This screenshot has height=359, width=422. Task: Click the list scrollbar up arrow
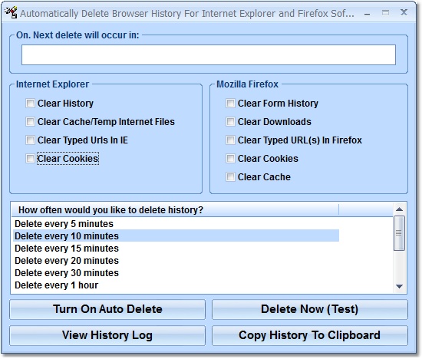pos(400,209)
